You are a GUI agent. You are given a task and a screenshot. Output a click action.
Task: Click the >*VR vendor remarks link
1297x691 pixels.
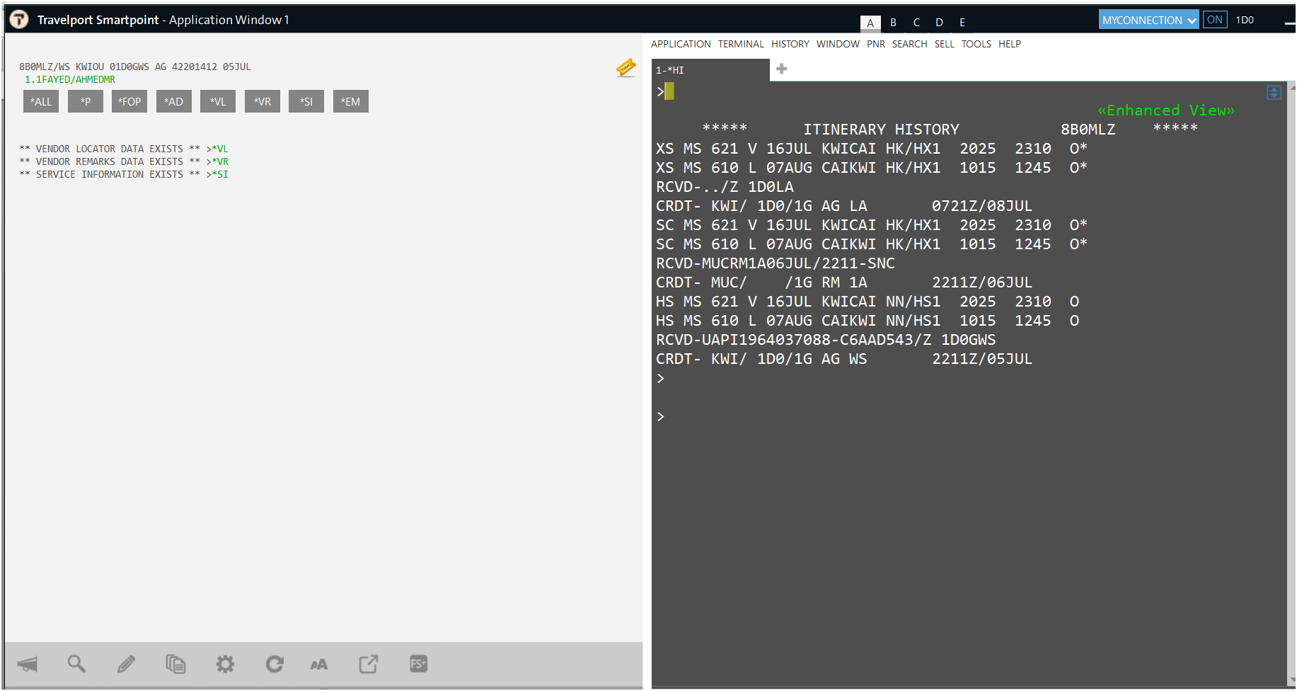coord(217,161)
